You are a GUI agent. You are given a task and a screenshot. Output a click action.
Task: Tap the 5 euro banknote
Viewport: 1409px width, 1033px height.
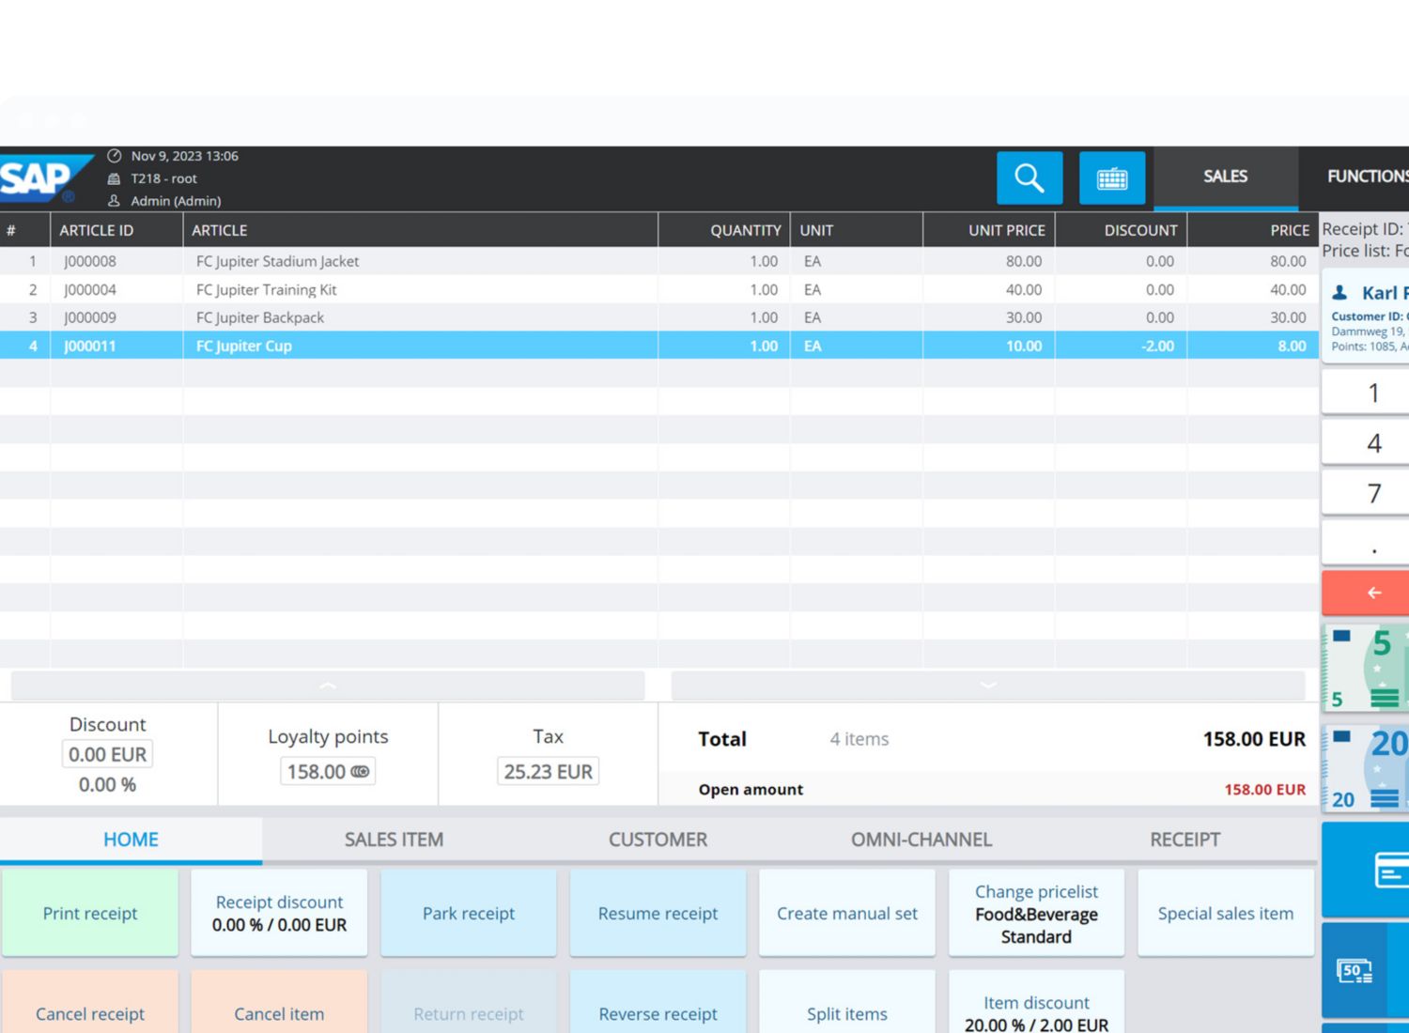pos(1367,669)
